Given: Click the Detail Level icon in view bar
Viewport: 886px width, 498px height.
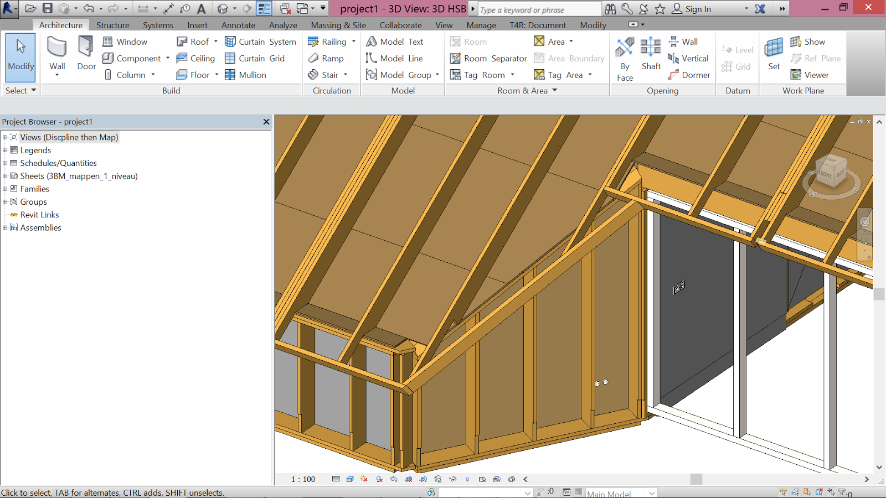Looking at the screenshot, I should (336, 479).
